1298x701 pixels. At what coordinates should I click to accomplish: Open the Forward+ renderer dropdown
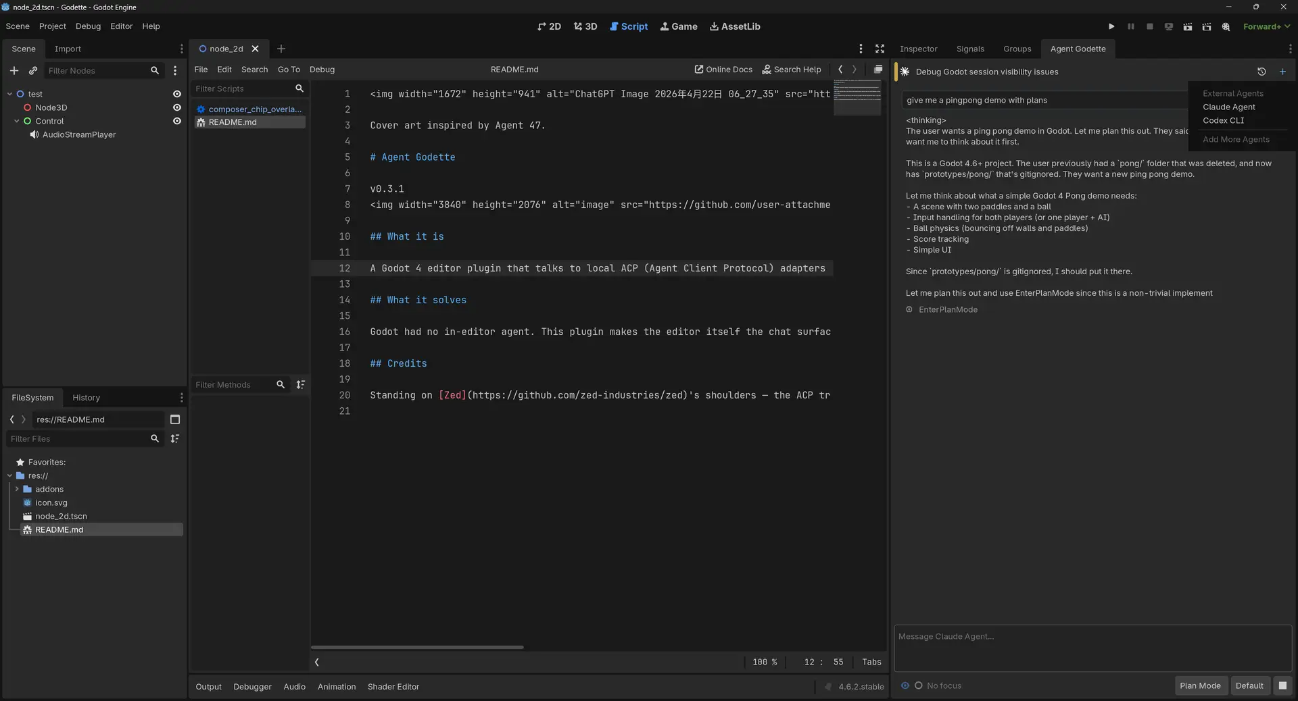click(x=1266, y=26)
